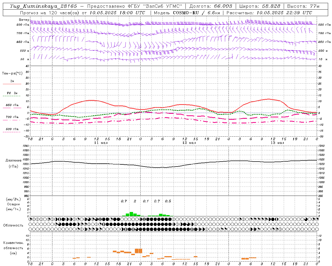Click the Тем-ра(°C) axis label

click(12, 74)
